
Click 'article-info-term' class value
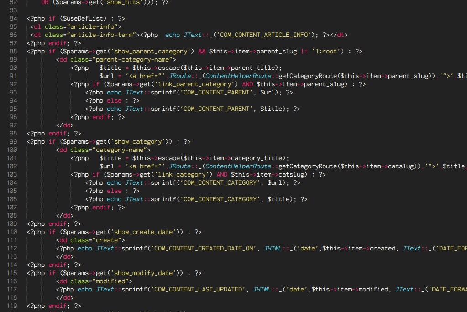click(101, 35)
